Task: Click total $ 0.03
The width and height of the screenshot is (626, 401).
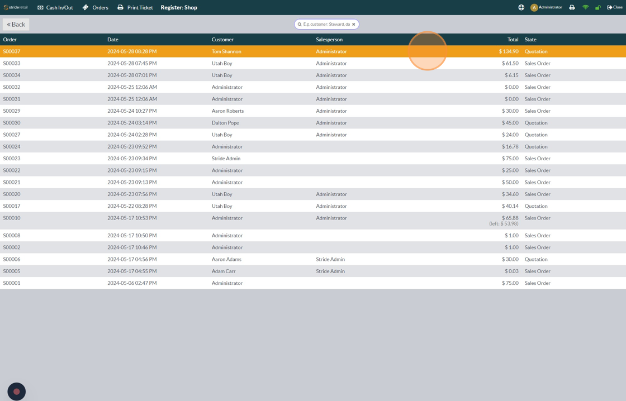Action: pyautogui.click(x=511, y=271)
